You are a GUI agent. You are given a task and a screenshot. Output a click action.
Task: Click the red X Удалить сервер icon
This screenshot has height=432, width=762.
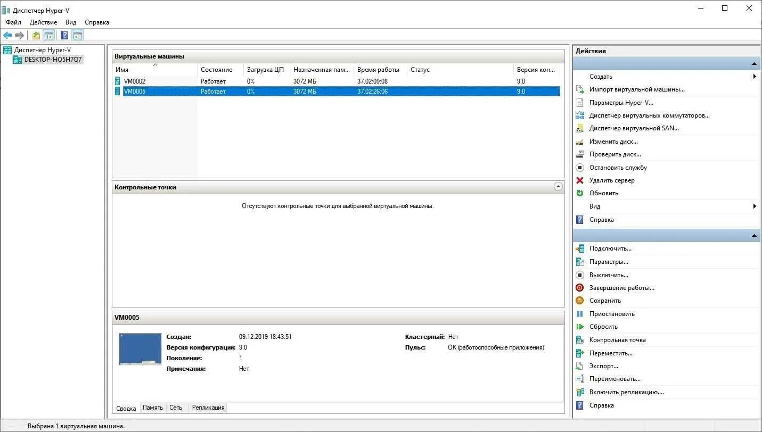pos(580,180)
